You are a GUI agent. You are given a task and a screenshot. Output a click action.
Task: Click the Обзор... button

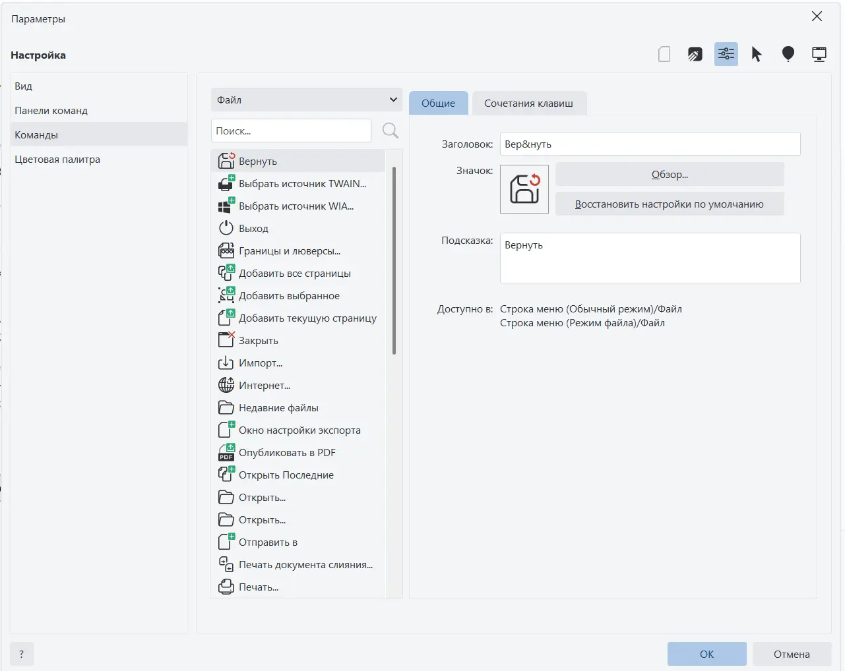670,175
